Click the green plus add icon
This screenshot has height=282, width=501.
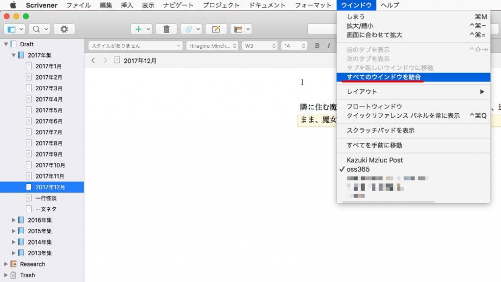[x=138, y=29]
